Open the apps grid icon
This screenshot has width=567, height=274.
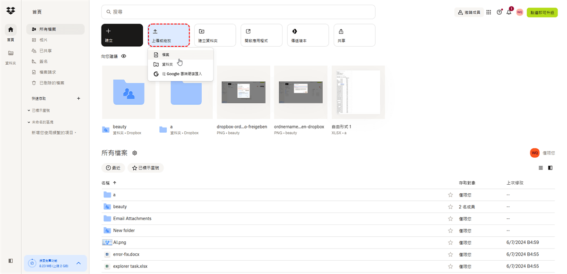click(489, 12)
